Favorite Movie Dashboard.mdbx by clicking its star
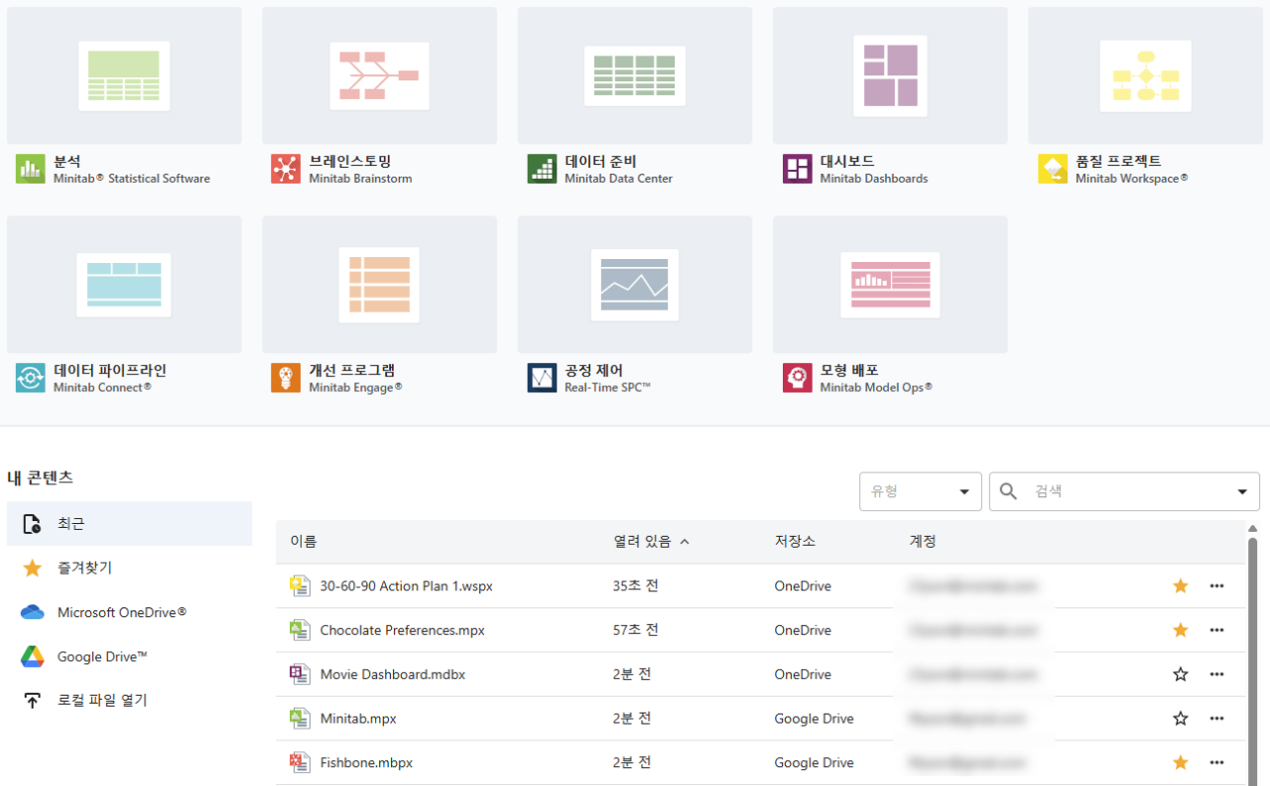 1180,674
